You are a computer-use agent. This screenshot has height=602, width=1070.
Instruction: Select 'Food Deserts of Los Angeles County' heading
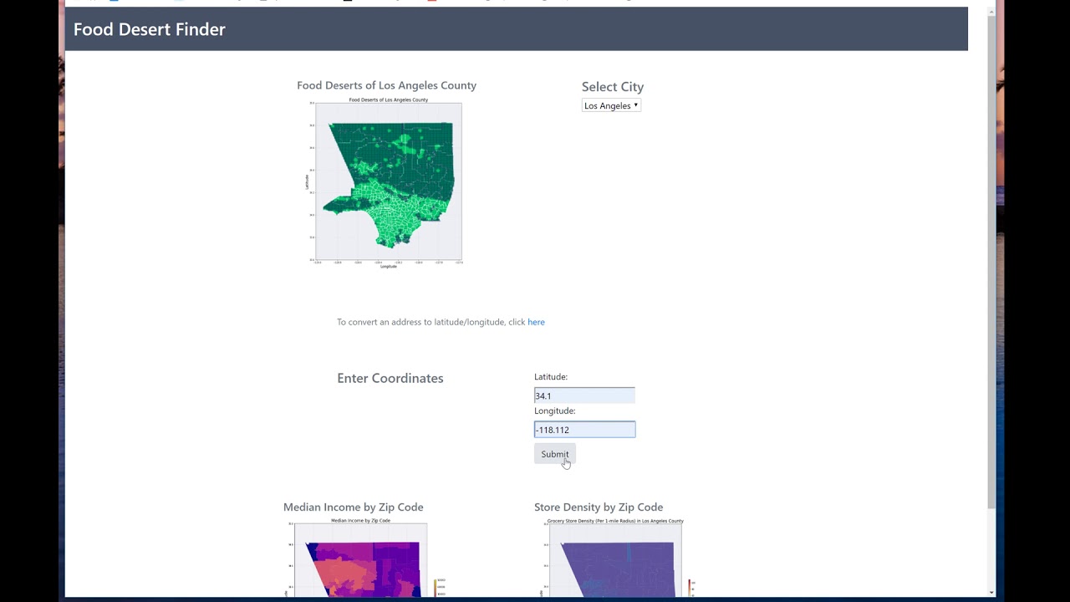tap(386, 85)
